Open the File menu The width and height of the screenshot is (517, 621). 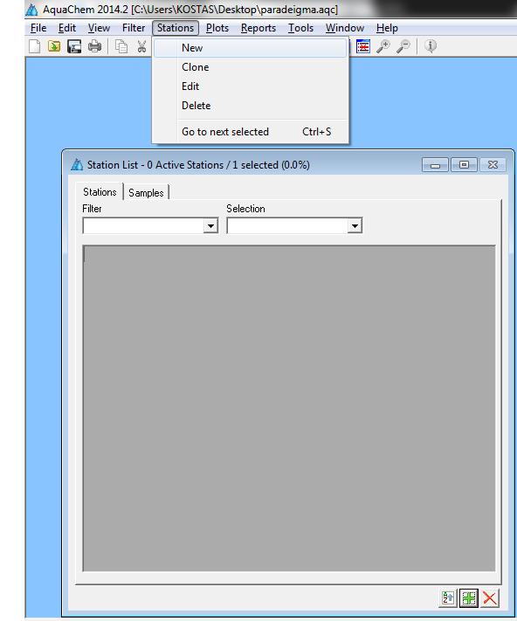pyautogui.click(x=38, y=28)
